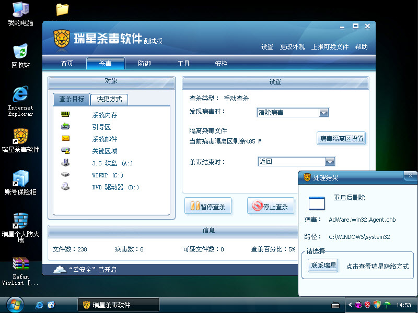Image resolution: width=418 pixels, height=313 pixels.
Task: Select the DVD drive D: icon
Action: click(65, 186)
